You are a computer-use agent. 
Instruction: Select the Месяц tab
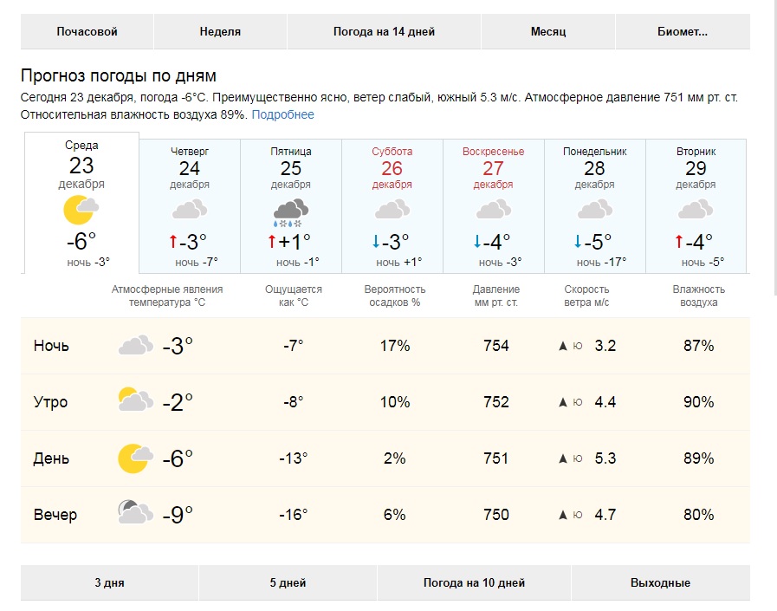[x=548, y=32]
